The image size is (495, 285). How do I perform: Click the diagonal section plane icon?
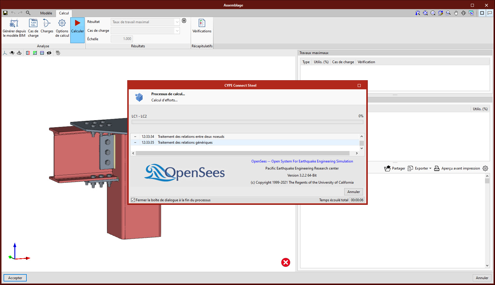point(35,53)
